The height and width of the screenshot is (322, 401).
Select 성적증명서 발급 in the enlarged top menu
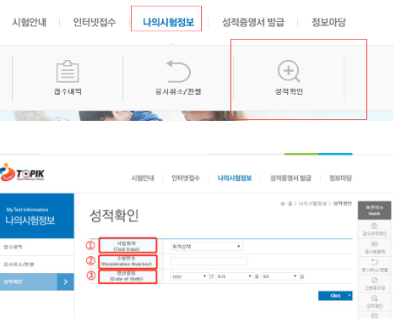point(253,22)
